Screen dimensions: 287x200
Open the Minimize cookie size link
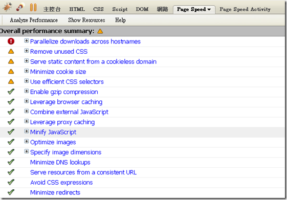[58, 72]
